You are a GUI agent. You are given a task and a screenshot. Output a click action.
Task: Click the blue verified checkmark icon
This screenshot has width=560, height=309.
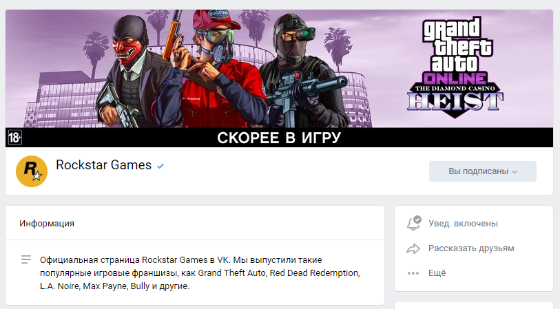(160, 166)
